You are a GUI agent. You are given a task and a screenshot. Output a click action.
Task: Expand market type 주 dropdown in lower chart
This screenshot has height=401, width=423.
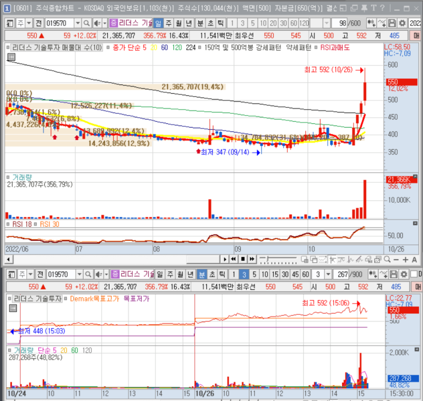[x=31, y=274]
